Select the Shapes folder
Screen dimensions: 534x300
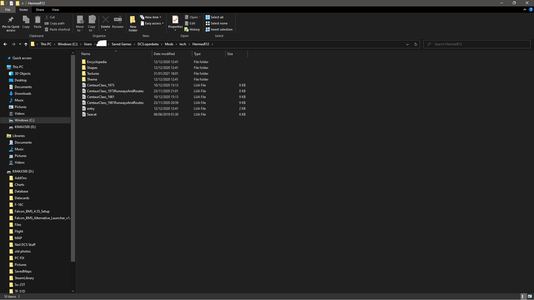pyautogui.click(x=92, y=68)
